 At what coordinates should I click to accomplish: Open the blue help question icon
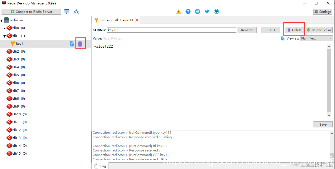coord(188,12)
